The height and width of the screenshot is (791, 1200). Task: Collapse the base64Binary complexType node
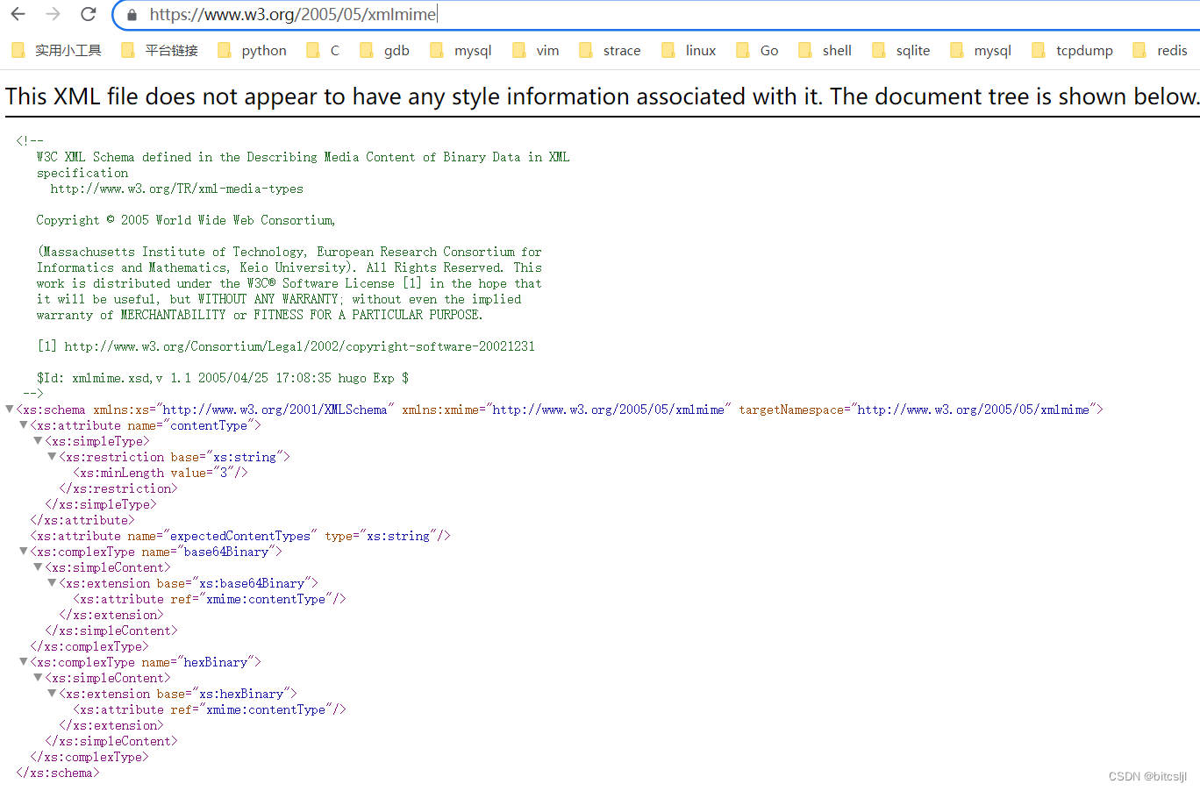[24, 552]
